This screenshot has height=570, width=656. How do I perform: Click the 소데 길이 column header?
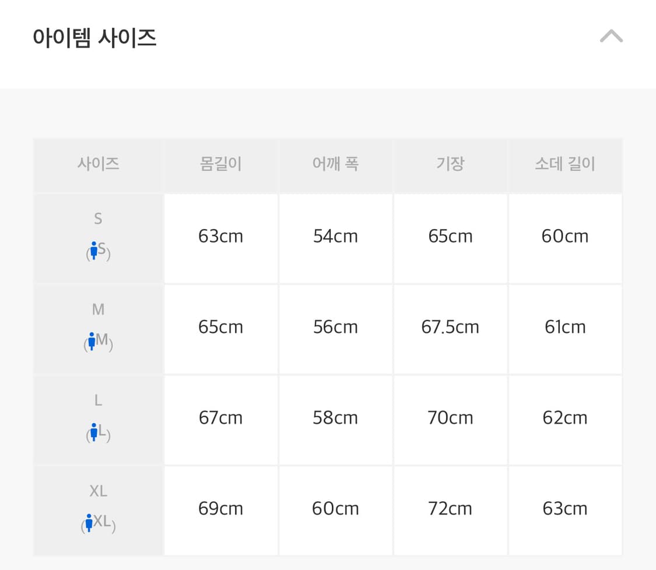point(565,164)
